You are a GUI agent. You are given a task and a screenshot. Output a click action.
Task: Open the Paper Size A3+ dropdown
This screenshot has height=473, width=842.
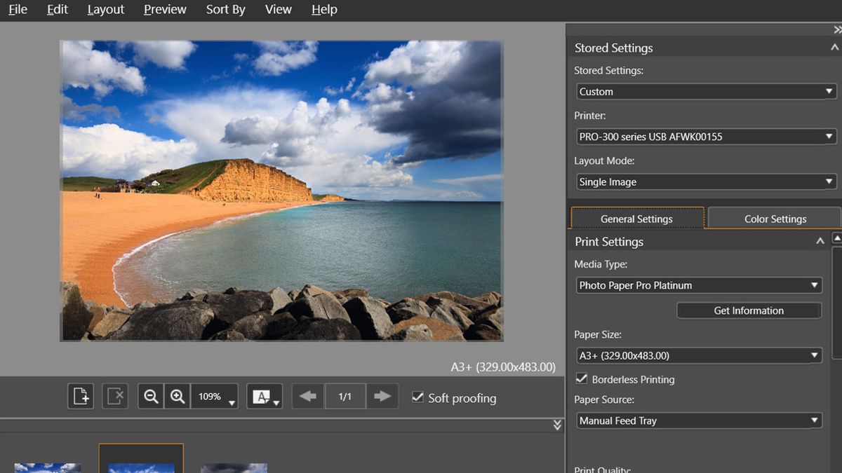pos(698,355)
